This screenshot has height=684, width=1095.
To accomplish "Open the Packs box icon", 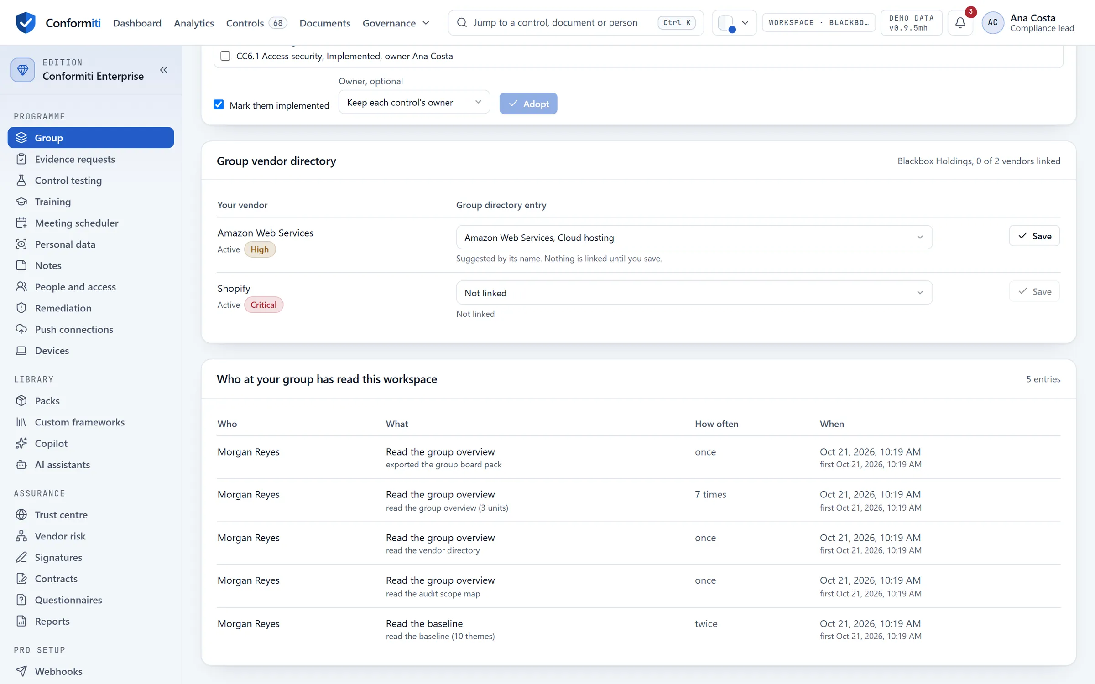I will click(x=21, y=401).
